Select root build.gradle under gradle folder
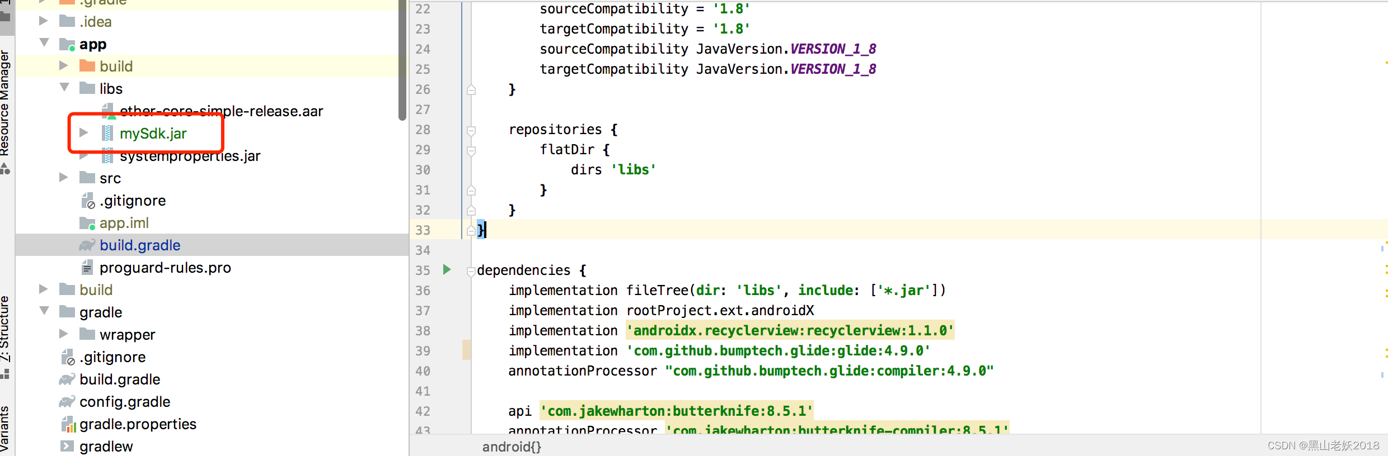This screenshot has width=1388, height=456. click(120, 379)
